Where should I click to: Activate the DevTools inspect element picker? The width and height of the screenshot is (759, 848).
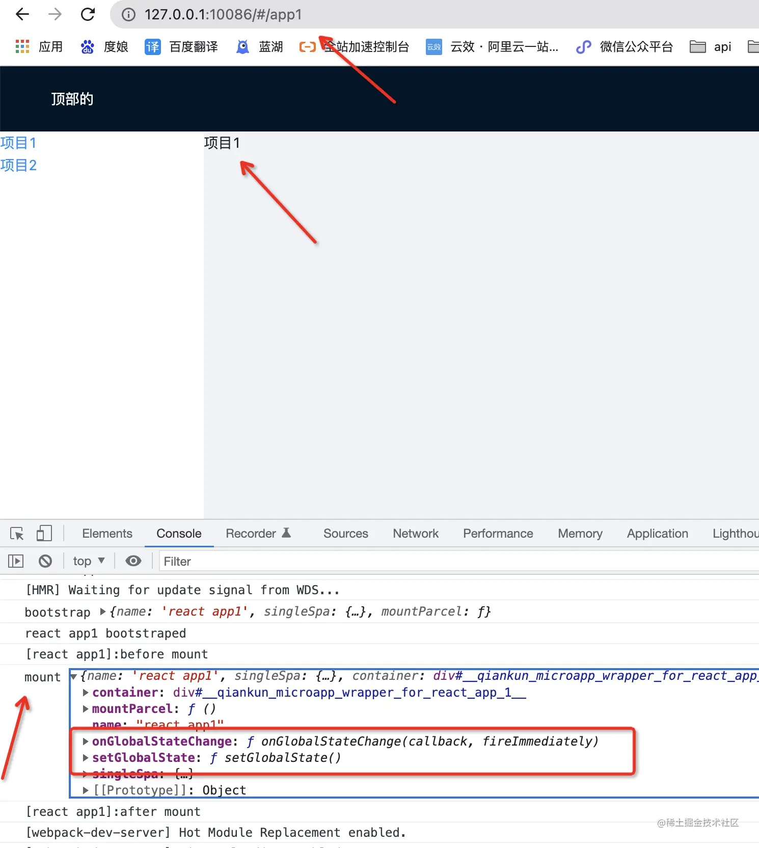click(17, 534)
